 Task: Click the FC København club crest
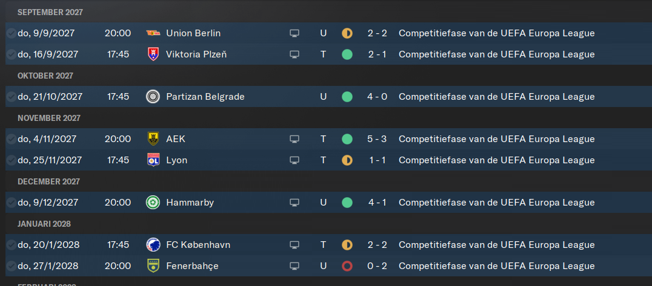pos(153,244)
